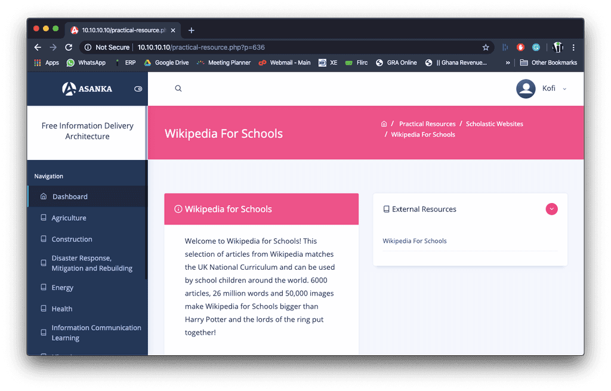Viewport: 611px width, 391px height.
Task: Open a new tab with plus button
Action: click(192, 30)
